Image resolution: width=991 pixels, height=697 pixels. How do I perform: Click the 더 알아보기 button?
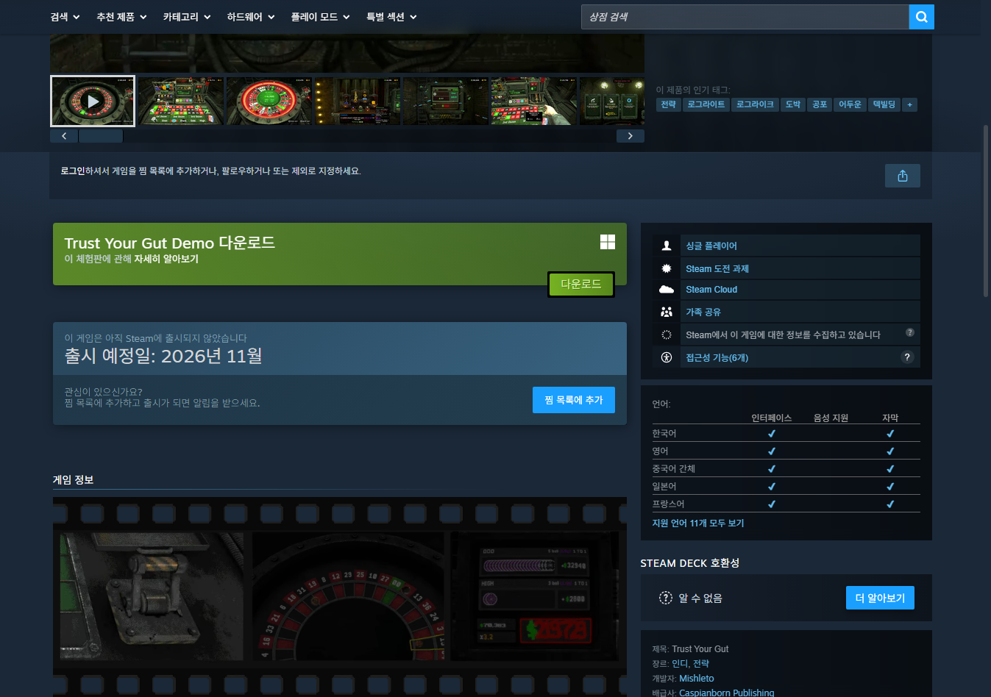click(x=880, y=598)
